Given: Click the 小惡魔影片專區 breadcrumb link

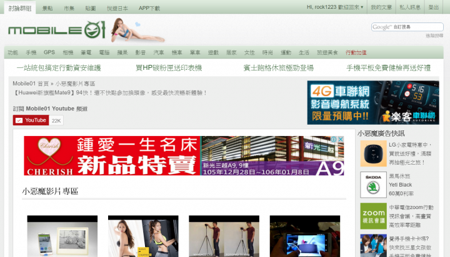Looking at the screenshot, I should point(75,84).
